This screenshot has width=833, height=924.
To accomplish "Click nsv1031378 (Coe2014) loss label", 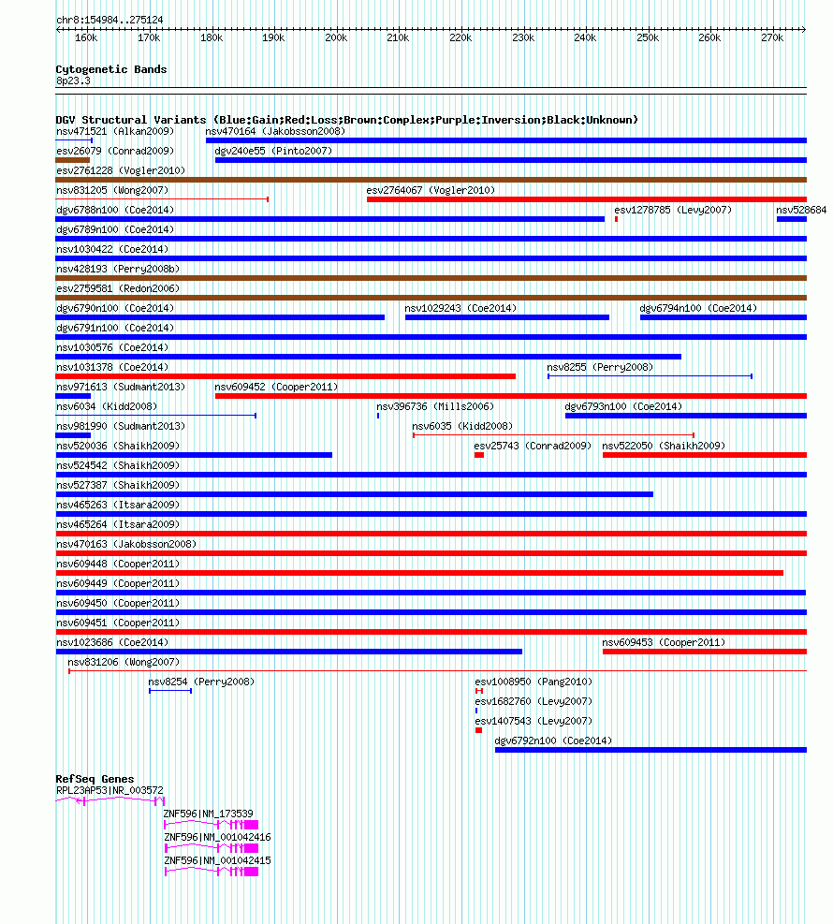I will pyautogui.click(x=112, y=367).
